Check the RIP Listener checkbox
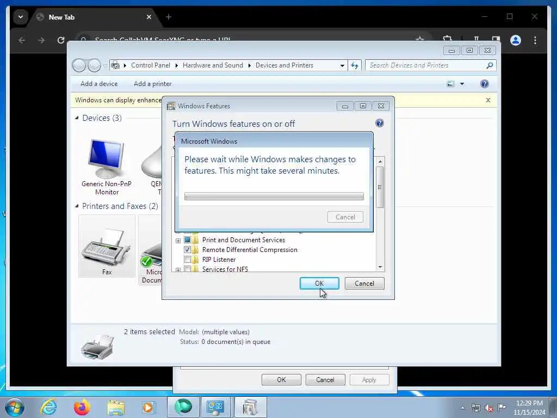This screenshot has height=418, width=557. [187, 260]
